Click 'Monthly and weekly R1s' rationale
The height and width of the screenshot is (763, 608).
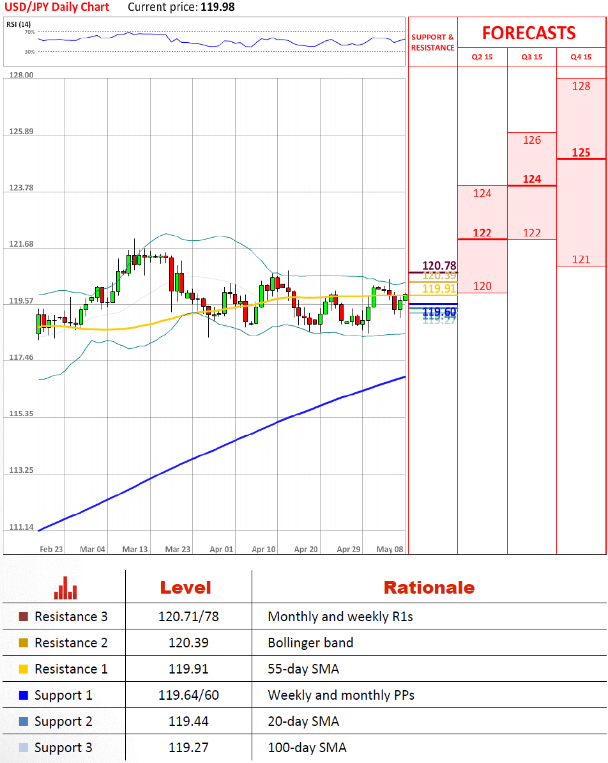click(x=340, y=617)
